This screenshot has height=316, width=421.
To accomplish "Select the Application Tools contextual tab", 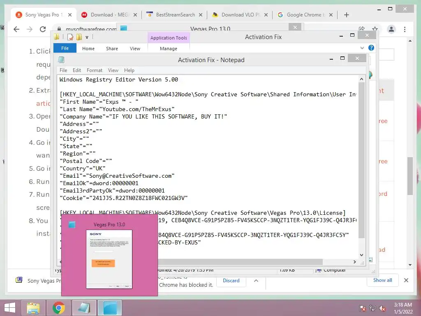I will [x=169, y=38].
